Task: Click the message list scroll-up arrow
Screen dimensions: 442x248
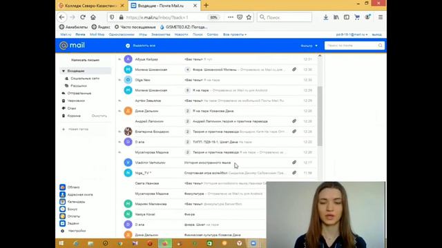Action: coord(320,56)
